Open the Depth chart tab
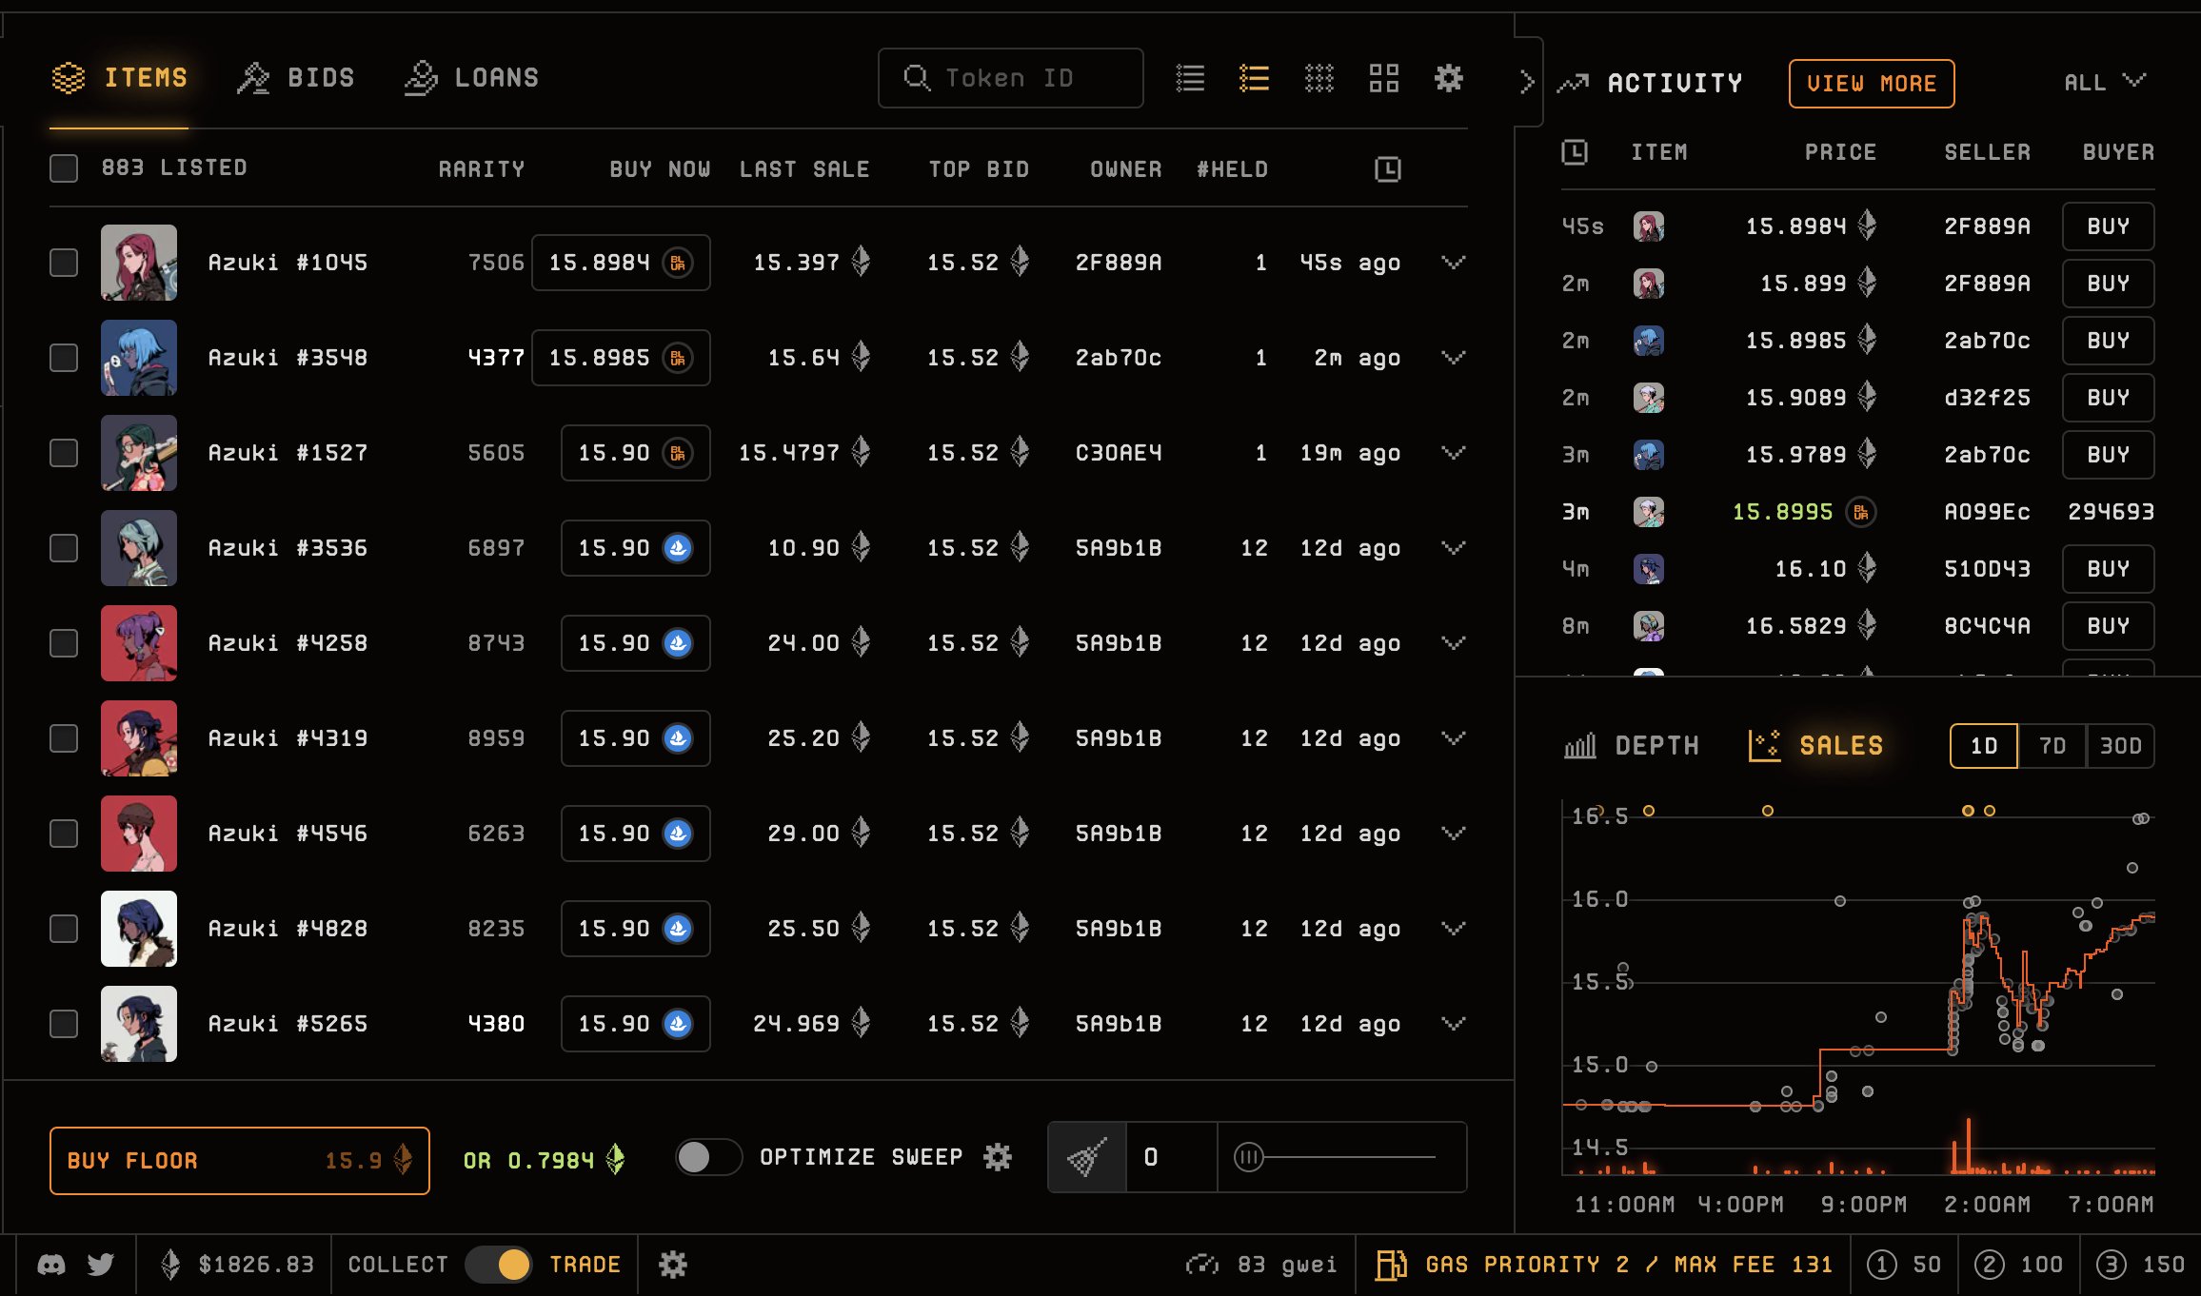2201x1296 pixels. pos(1632,746)
